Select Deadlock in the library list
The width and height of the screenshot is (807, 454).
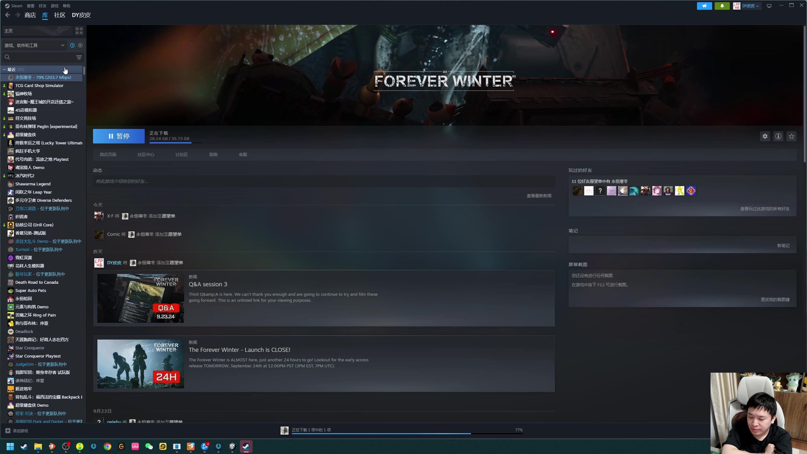point(24,332)
